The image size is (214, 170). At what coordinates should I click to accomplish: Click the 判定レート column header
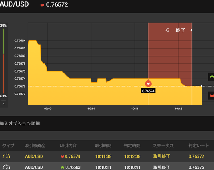[199, 146]
